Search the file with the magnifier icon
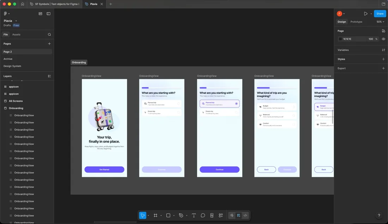 pyautogui.click(x=49, y=34)
